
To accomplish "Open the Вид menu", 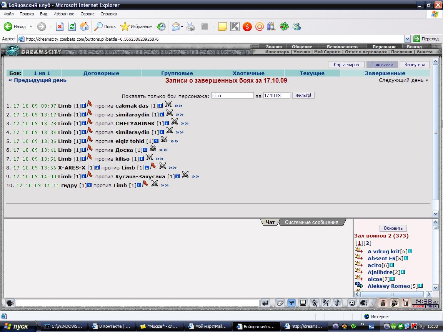I will tap(43, 14).
